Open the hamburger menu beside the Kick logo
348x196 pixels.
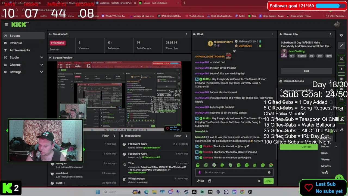click(x=6, y=24)
